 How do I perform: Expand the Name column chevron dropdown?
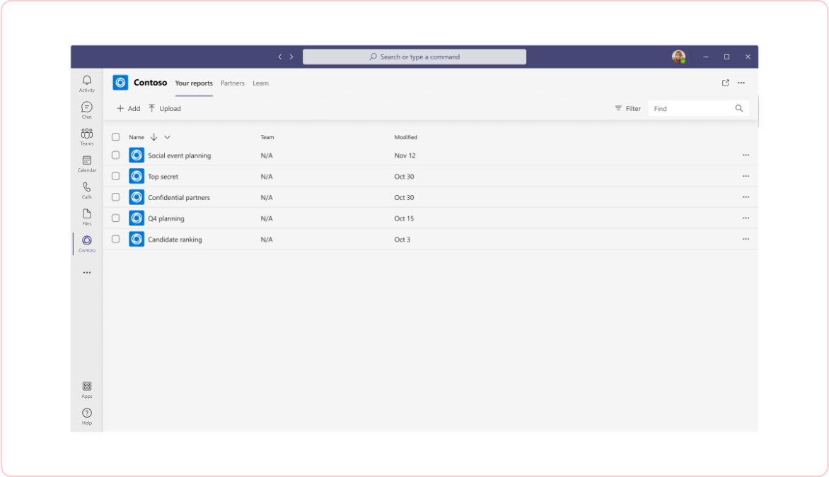tap(167, 137)
